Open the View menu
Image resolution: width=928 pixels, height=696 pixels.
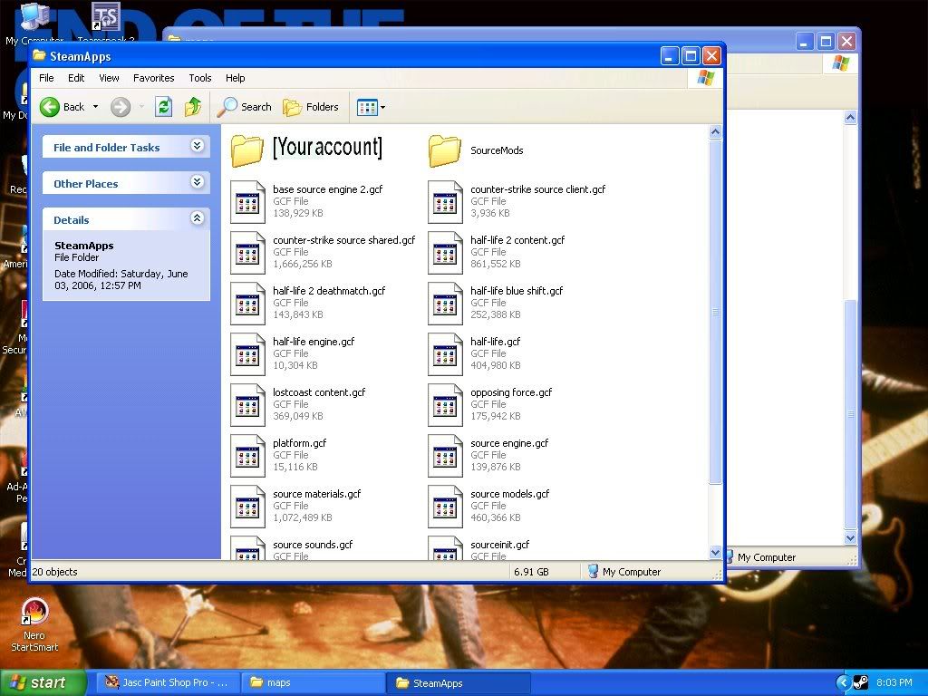[x=109, y=78]
